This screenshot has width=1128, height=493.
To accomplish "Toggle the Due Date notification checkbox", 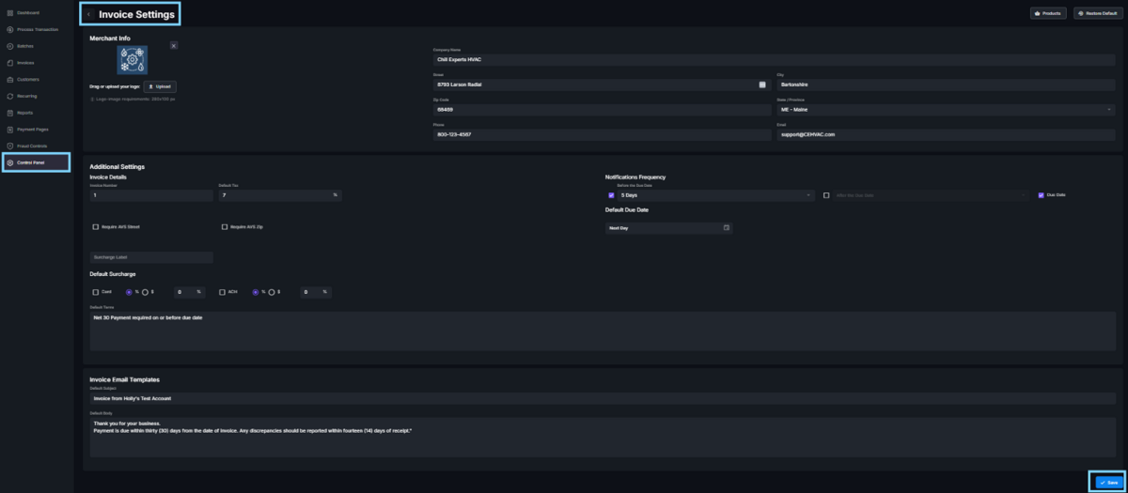I will pos(1041,195).
